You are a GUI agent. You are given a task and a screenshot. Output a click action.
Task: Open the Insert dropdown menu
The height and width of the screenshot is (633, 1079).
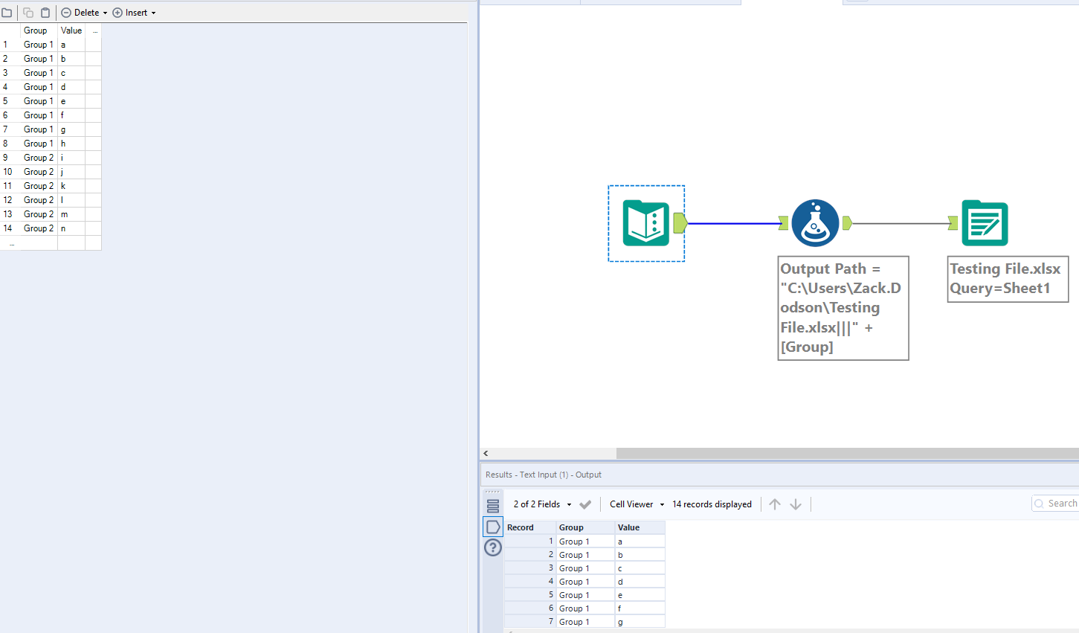point(134,12)
